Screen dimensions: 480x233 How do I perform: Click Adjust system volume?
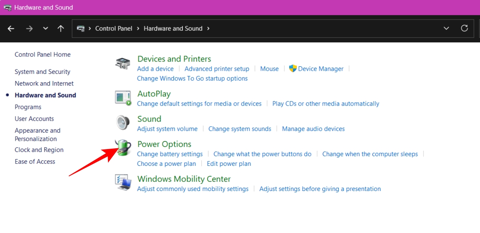(x=167, y=129)
